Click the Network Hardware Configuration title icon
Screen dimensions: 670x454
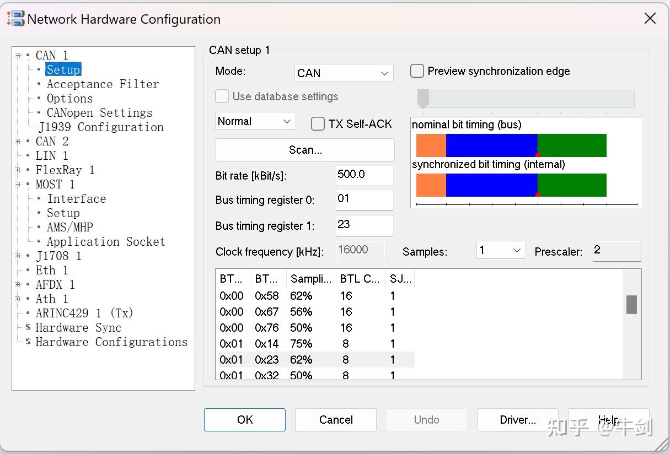pos(15,19)
